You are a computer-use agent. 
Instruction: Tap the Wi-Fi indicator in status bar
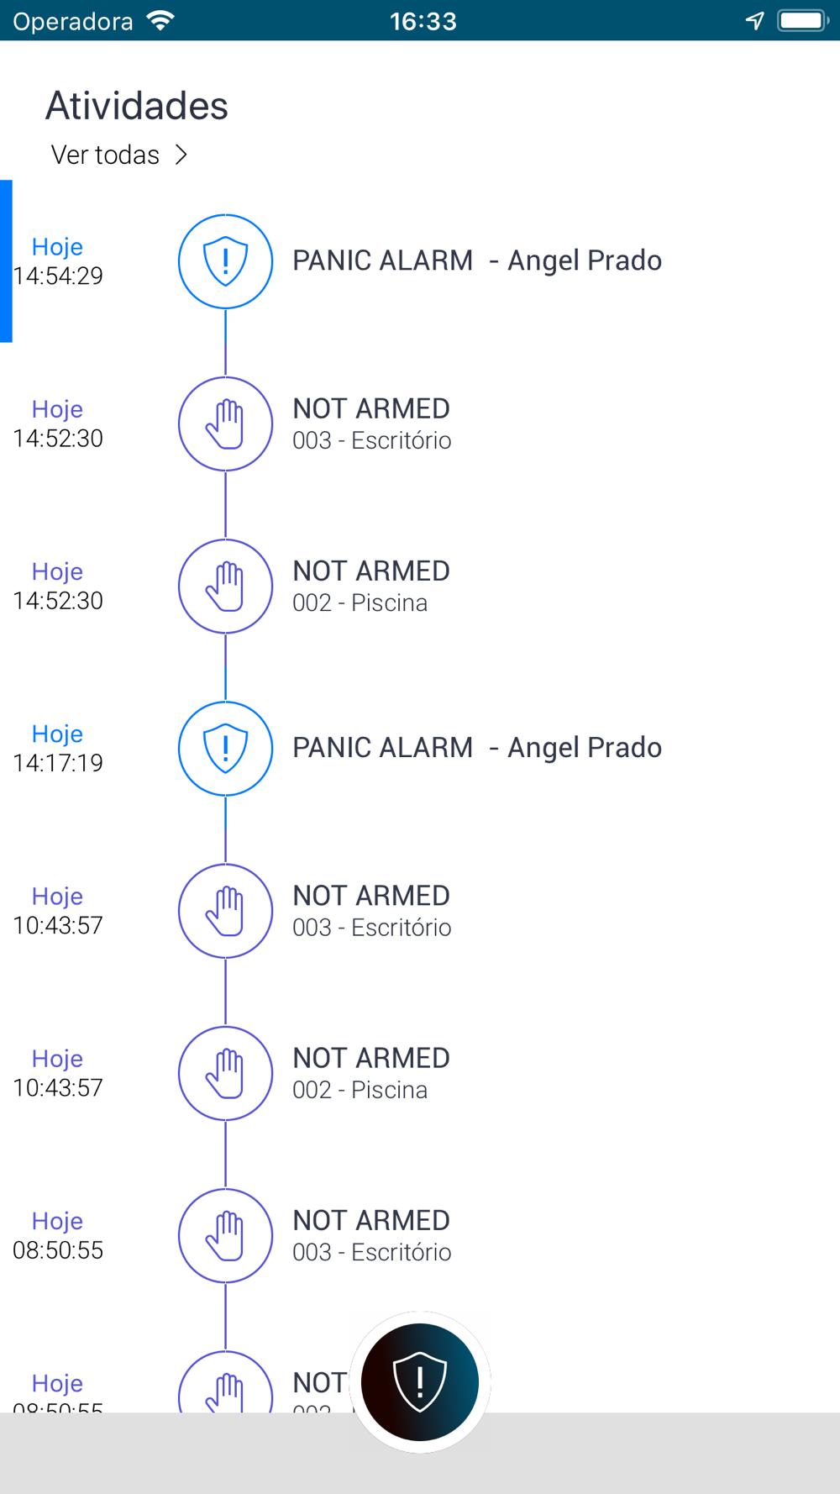click(x=160, y=20)
